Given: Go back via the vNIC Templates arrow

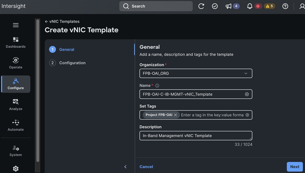Looking at the screenshot, I should pyautogui.click(x=46, y=21).
